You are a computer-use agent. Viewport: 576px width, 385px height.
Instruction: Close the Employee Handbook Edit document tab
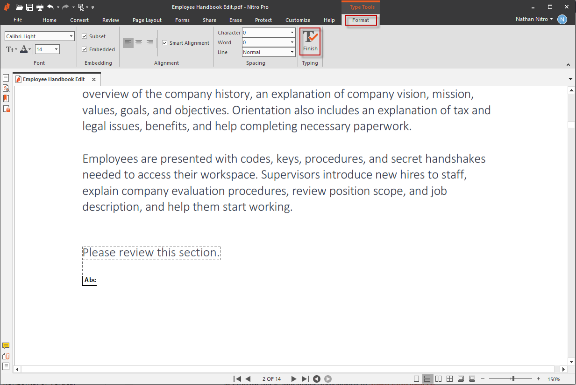click(x=93, y=80)
